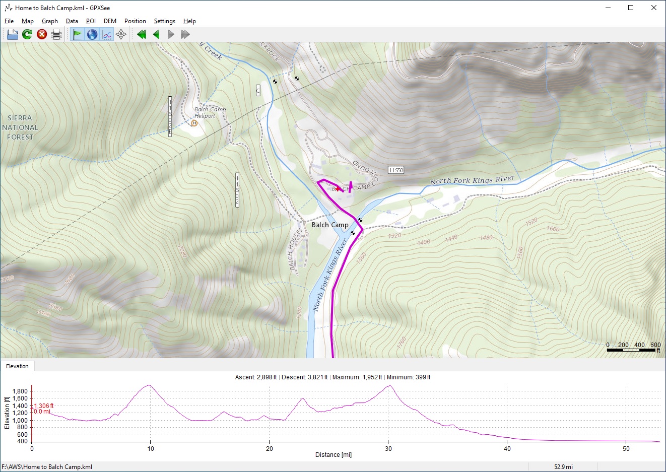Select the Elevation graph tab
The height and width of the screenshot is (472, 666).
(x=17, y=366)
